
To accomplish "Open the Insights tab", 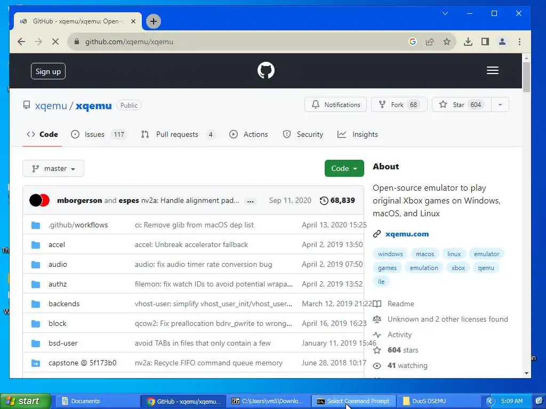I will pyautogui.click(x=358, y=134).
